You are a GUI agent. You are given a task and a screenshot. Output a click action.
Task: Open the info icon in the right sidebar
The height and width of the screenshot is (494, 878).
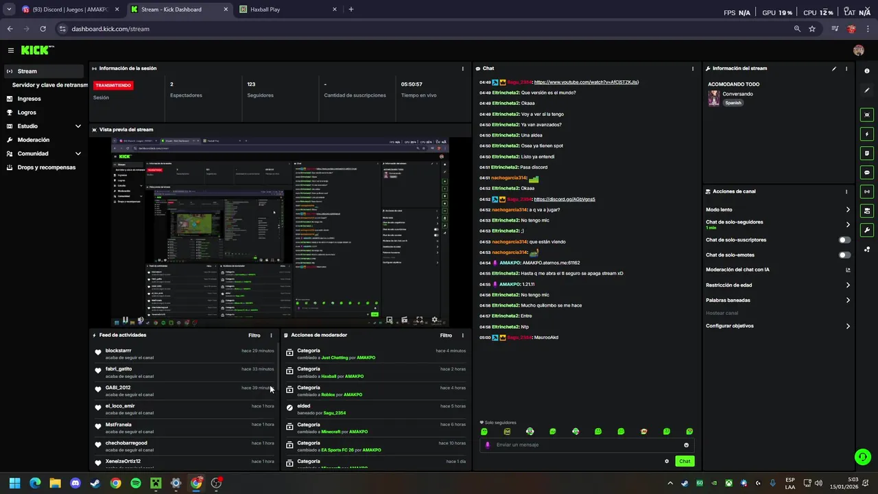click(x=867, y=71)
